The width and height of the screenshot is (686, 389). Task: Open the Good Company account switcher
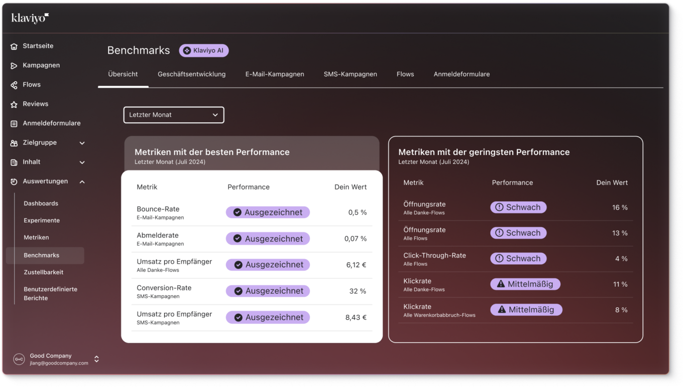click(x=96, y=359)
